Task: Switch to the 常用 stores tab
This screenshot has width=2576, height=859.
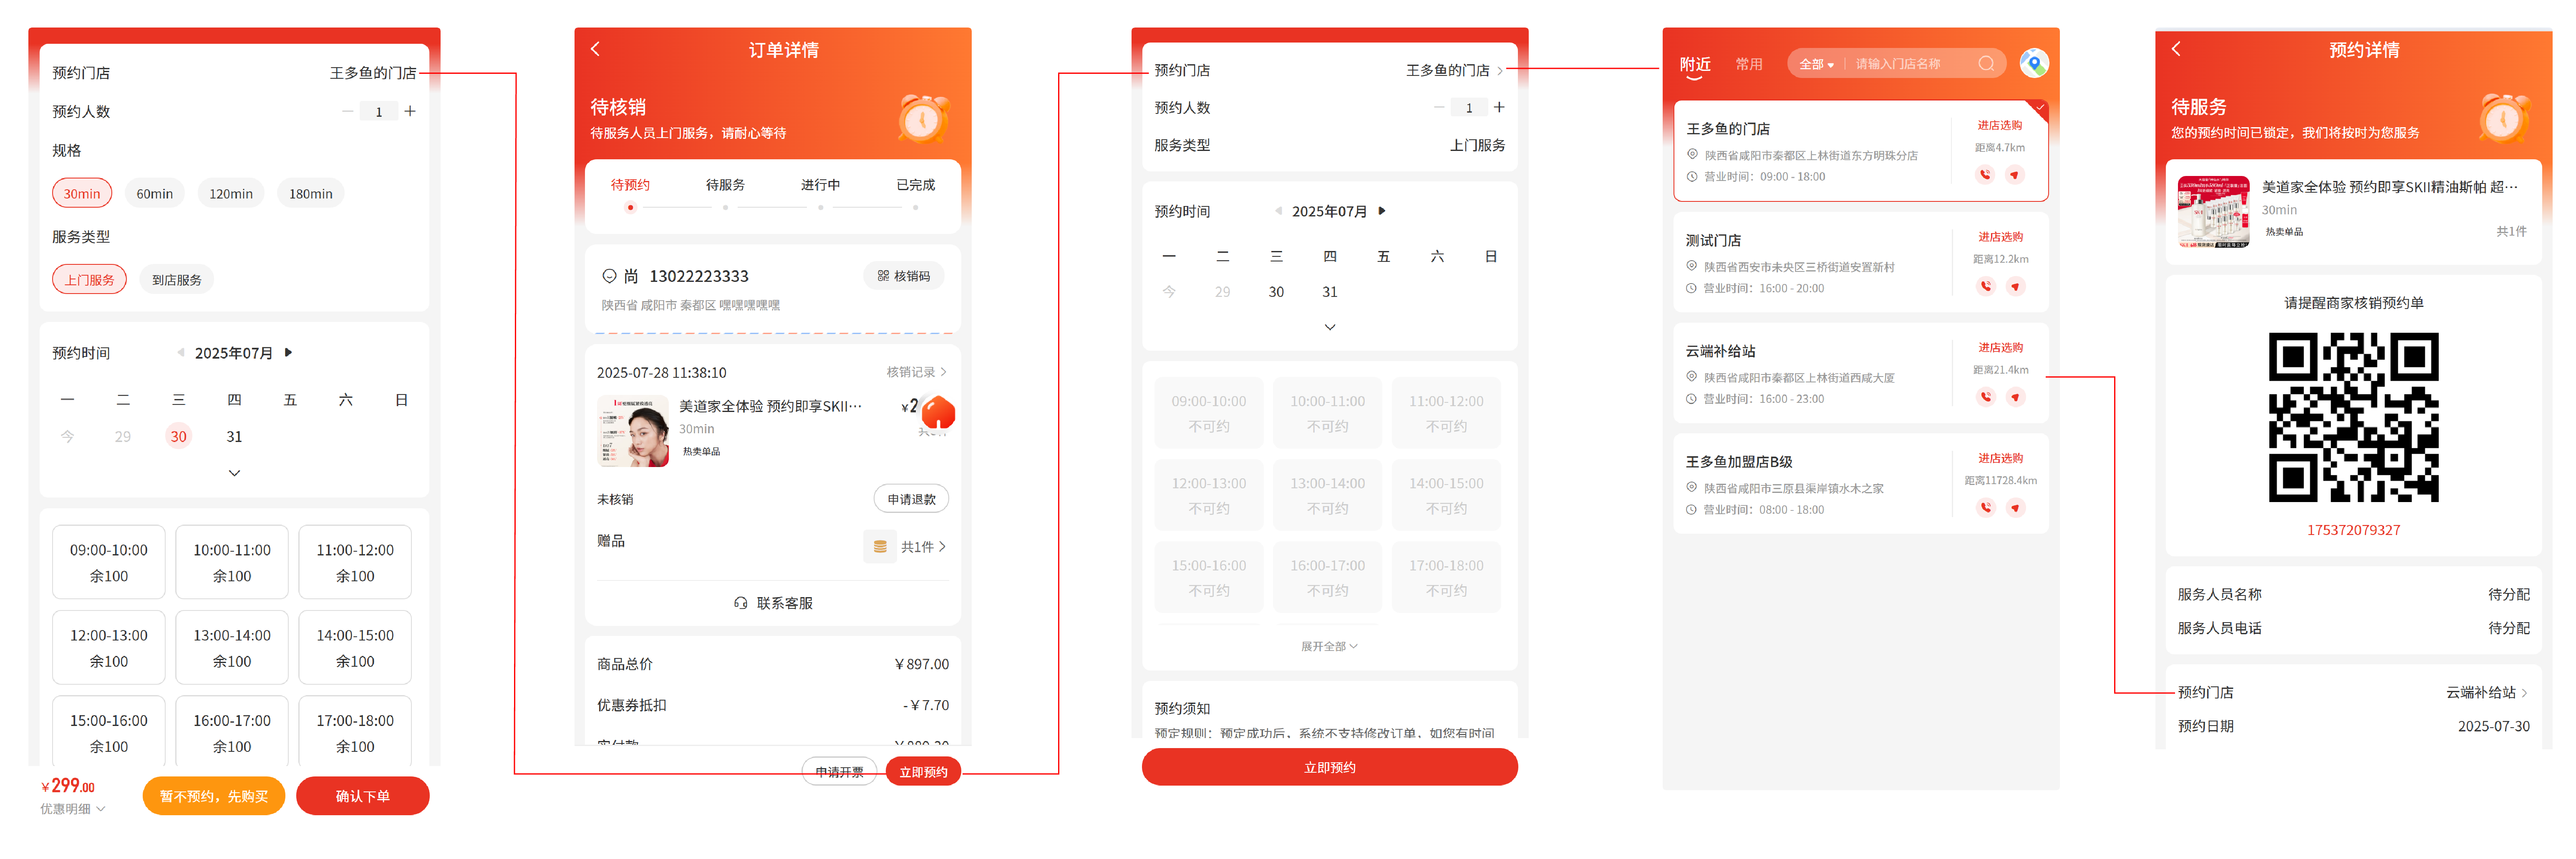Action: (x=1749, y=64)
